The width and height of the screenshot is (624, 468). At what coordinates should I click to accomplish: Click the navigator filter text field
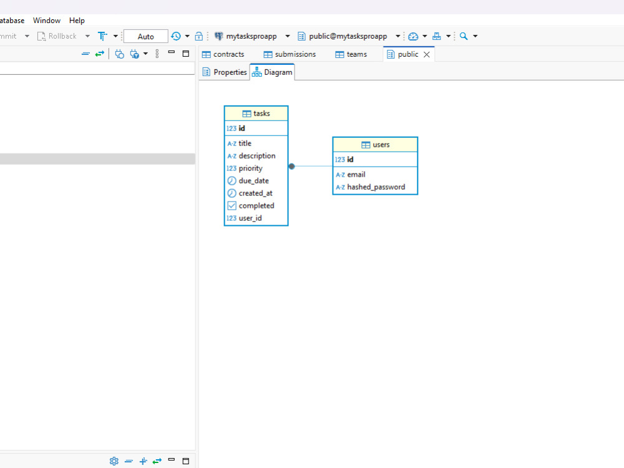[97, 69]
